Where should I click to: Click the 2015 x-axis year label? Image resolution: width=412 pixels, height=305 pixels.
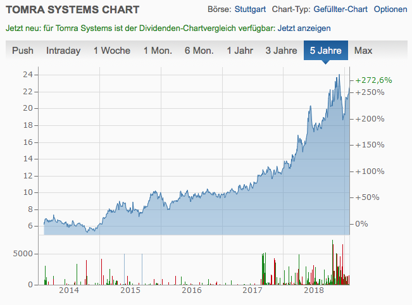pyautogui.click(x=130, y=290)
